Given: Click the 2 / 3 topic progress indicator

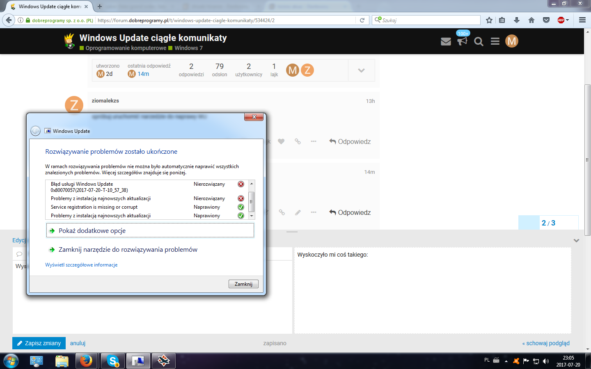Looking at the screenshot, I should pos(548,223).
